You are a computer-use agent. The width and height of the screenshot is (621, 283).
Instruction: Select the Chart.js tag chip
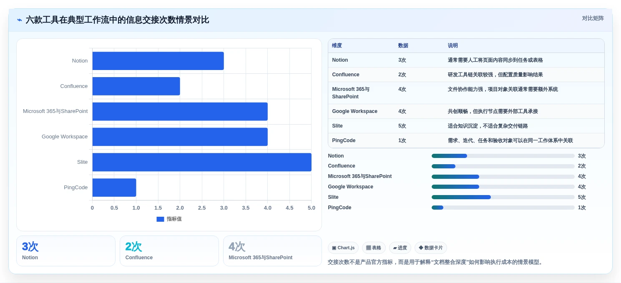(x=343, y=248)
